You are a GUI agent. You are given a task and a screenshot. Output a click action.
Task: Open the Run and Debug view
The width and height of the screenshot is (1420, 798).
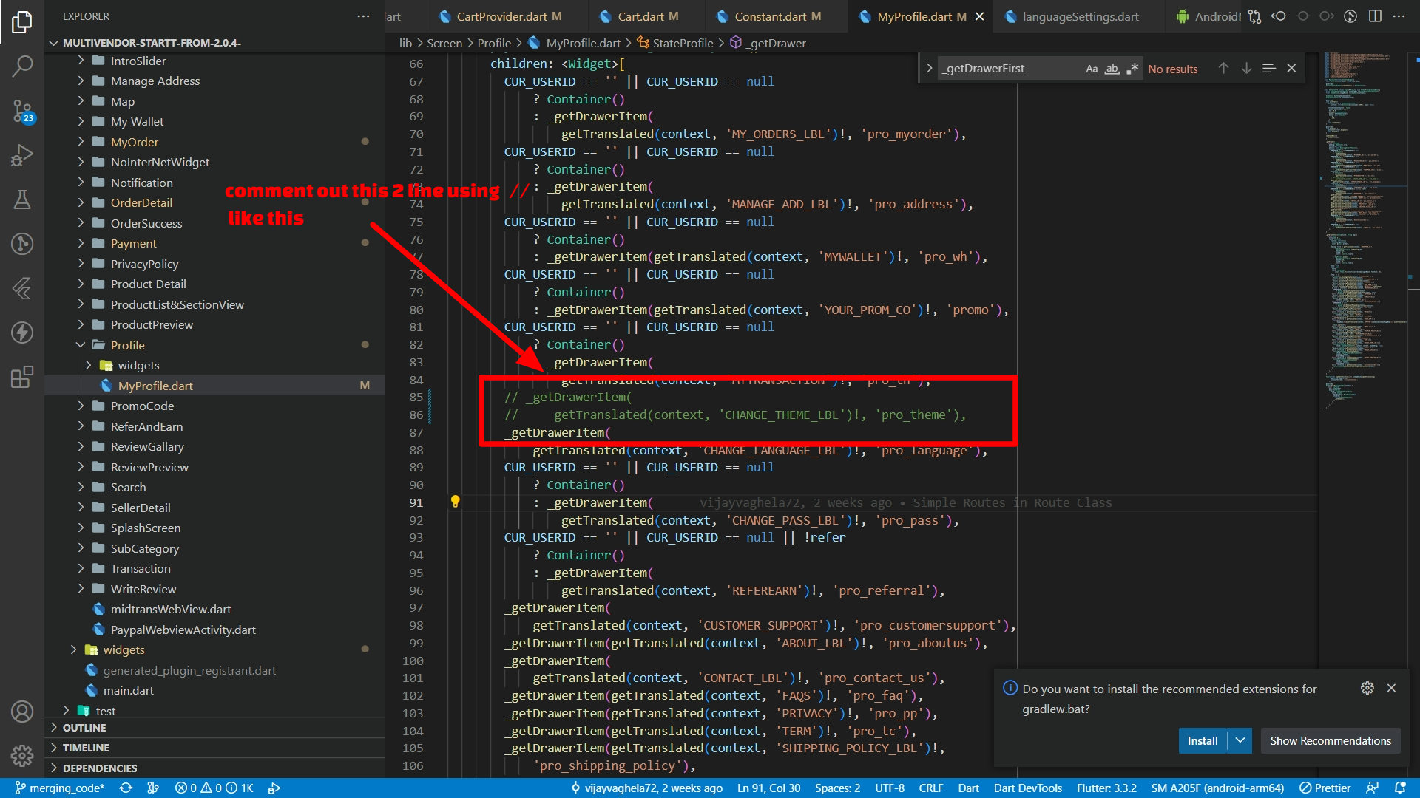22,155
